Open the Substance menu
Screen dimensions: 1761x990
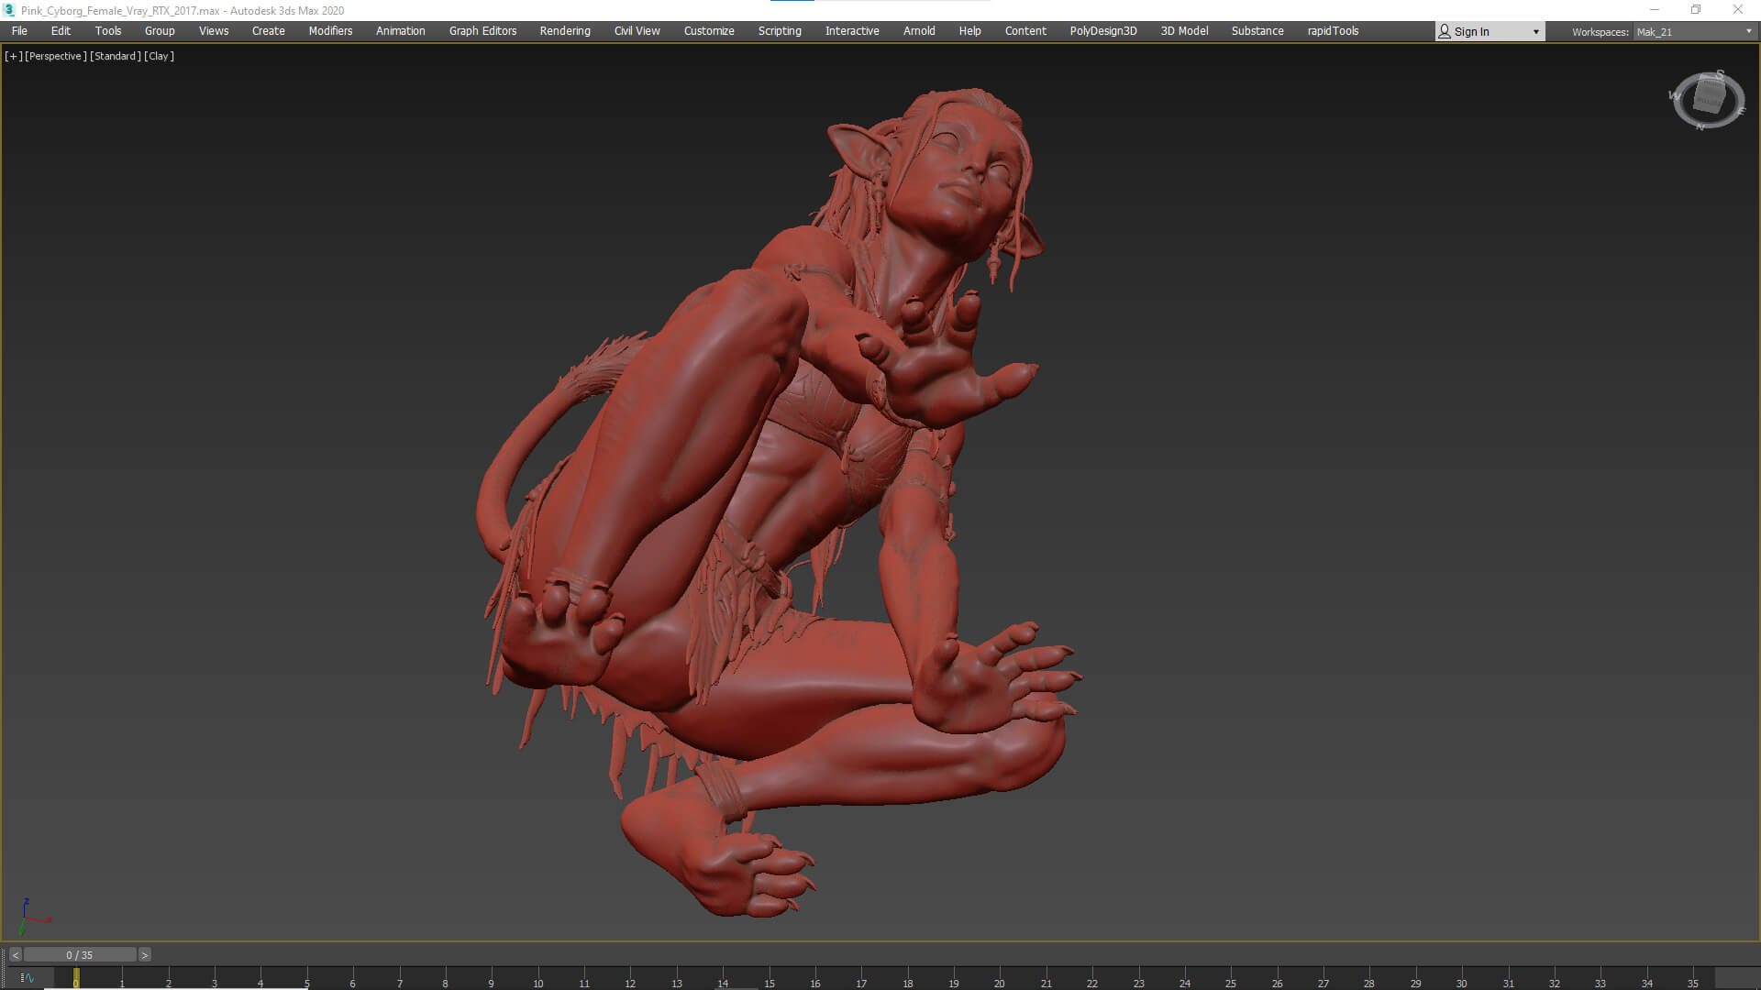1257,31
